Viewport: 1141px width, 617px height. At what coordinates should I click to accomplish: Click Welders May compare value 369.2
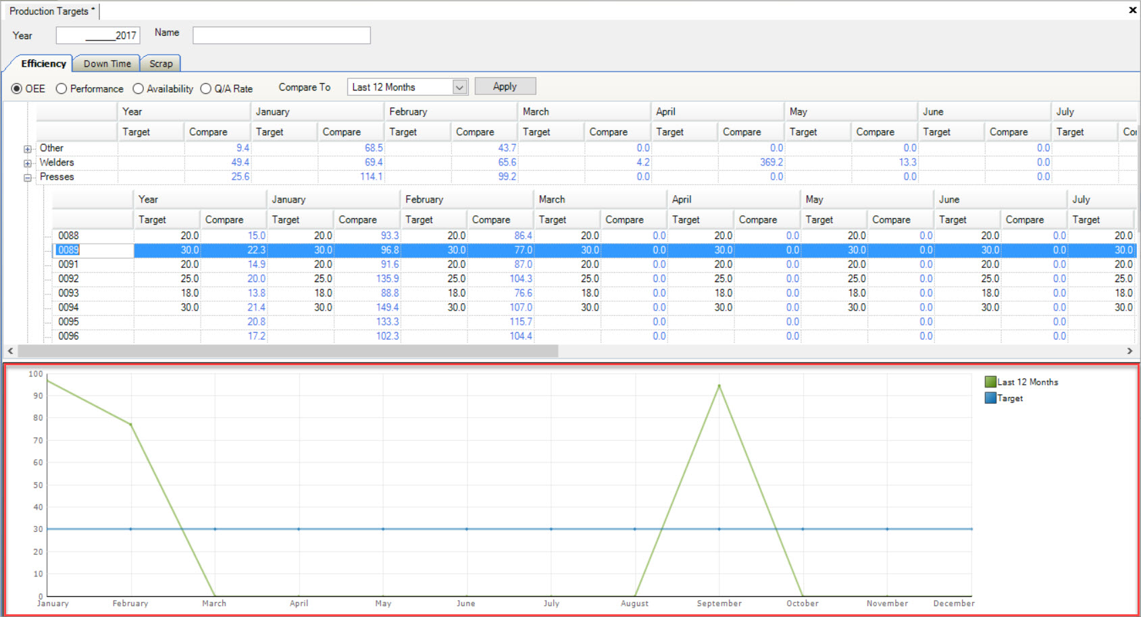(771, 163)
